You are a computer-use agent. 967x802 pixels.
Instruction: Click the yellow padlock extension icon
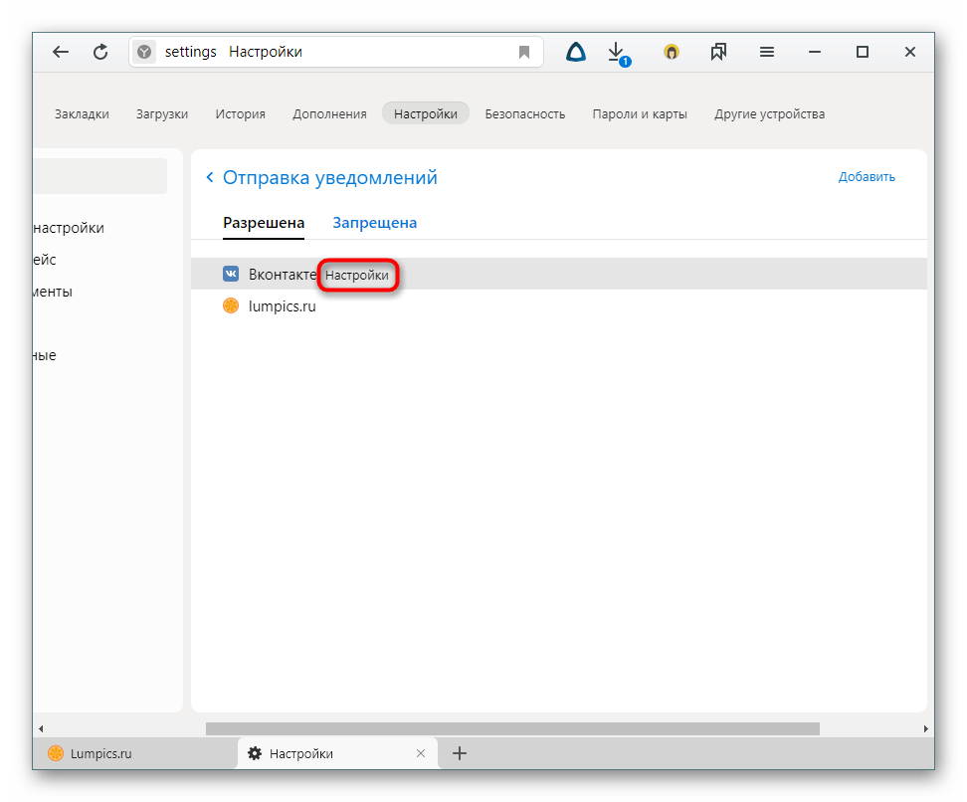point(672,53)
